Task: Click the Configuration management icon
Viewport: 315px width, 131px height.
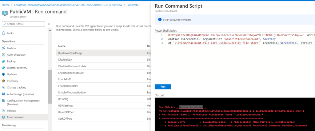Action: (x=3, y=101)
